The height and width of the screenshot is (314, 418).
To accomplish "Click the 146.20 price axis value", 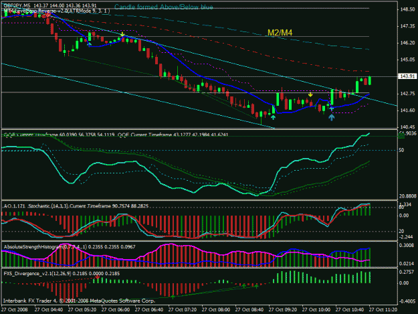I will 407,43.
